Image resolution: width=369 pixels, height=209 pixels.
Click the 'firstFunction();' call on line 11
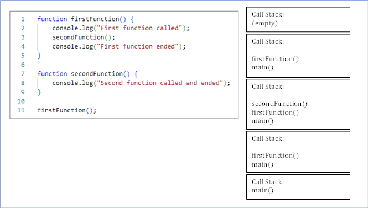tap(67, 110)
